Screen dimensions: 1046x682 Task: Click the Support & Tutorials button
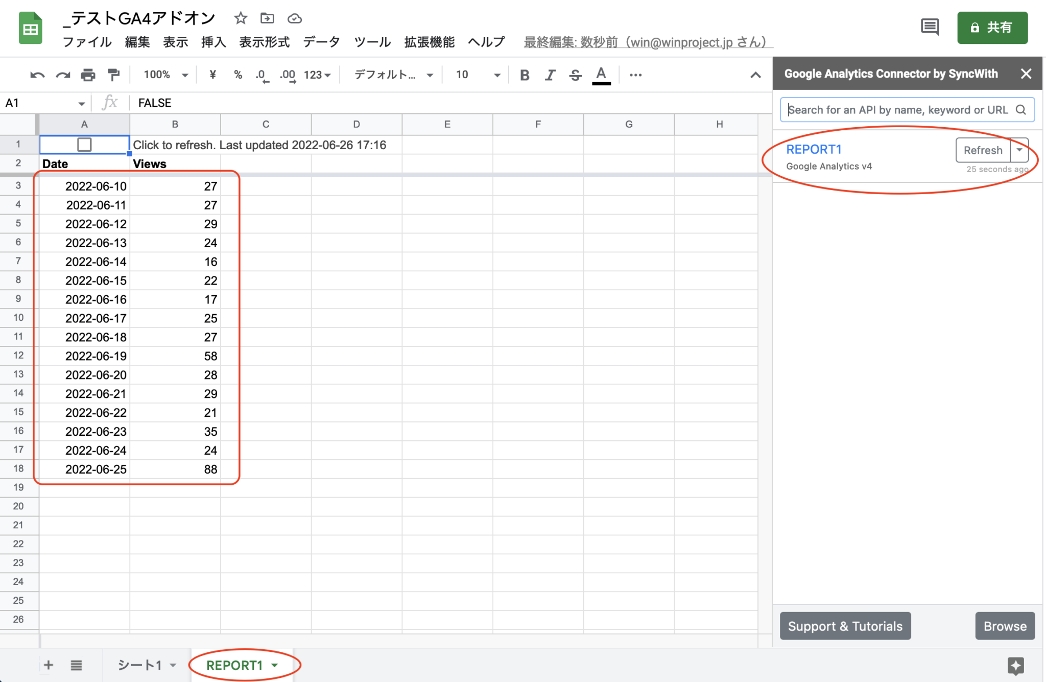tap(845, 626)
